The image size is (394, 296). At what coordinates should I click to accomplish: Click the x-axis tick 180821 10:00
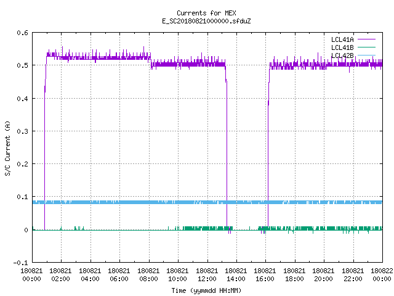[177, 274]
